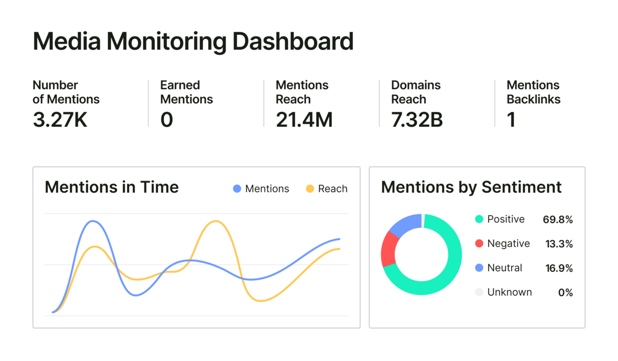Image resolution: width=618 pixels, height=361 pixels.
Task: Click the red Negative donut segment
Action: pos(389,249)
